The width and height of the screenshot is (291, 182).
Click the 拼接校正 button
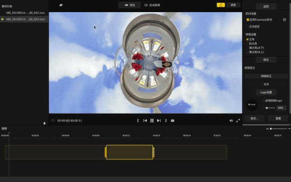coord(266,76)
